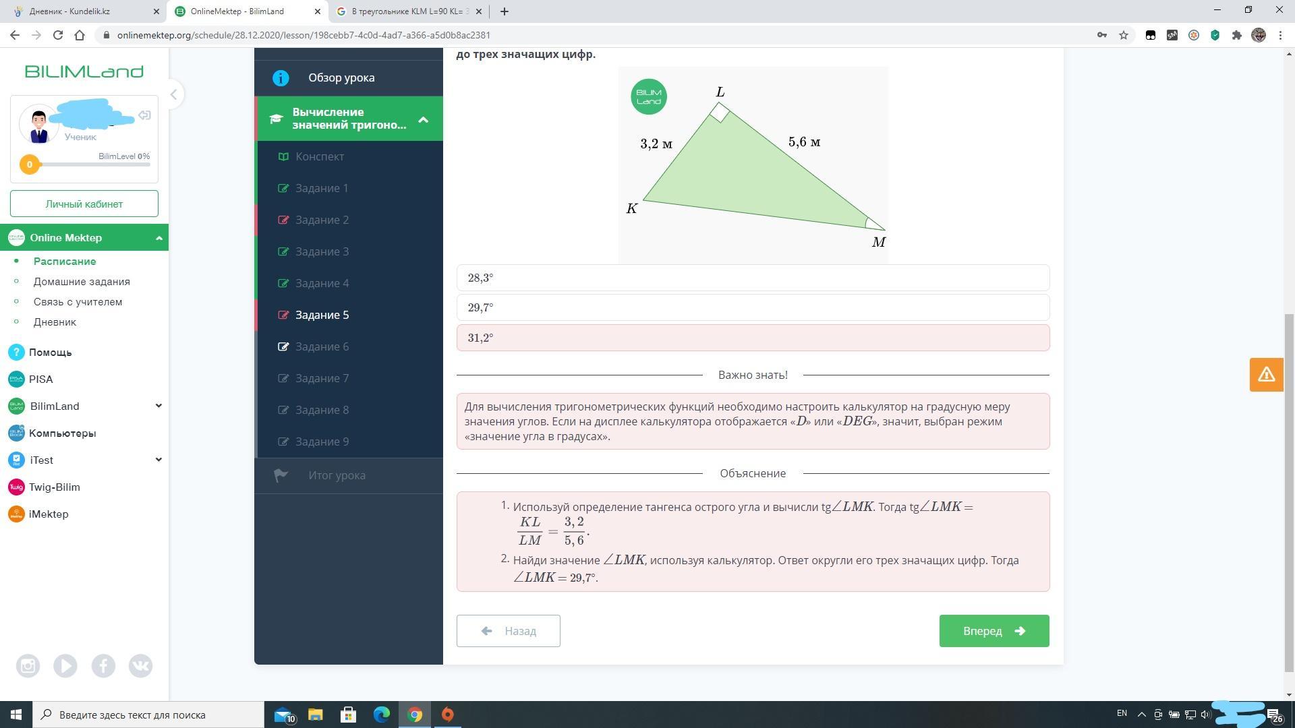
Task: Collapse the sidebar with the left chevron
Action: [173, 94]
